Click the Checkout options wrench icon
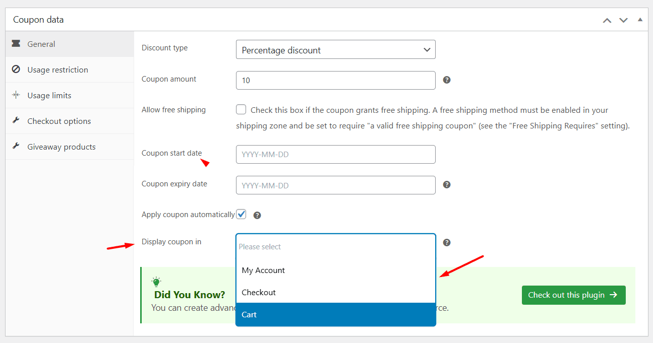This screenshot has height=343, width=653. tap(16, 121)
